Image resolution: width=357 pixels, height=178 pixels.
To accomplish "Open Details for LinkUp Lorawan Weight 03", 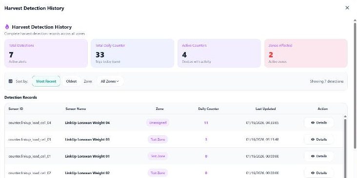I will click(319, 140).
